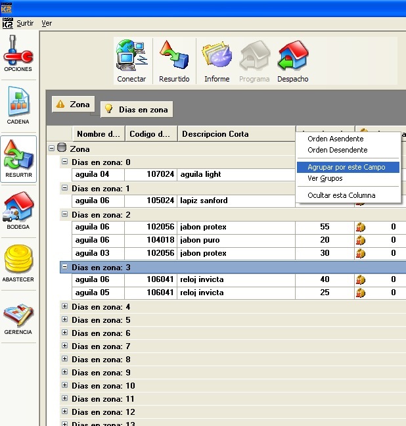Select the ABASTECER coins icon
Viewport: 406px width, 426px height.
point(18,263)
